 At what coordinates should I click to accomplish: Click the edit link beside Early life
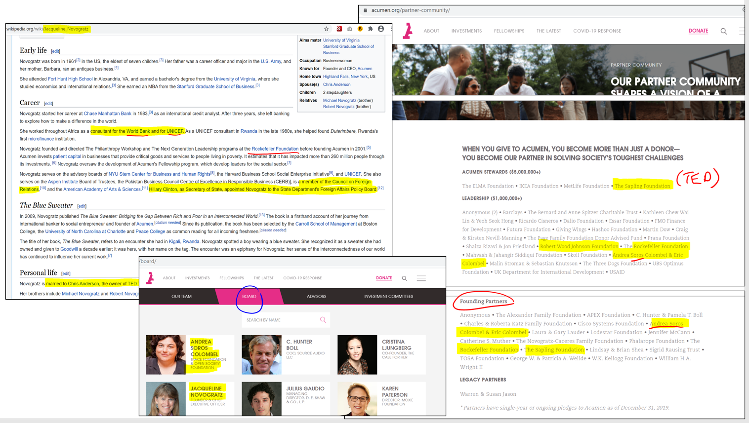pos(56,51)
